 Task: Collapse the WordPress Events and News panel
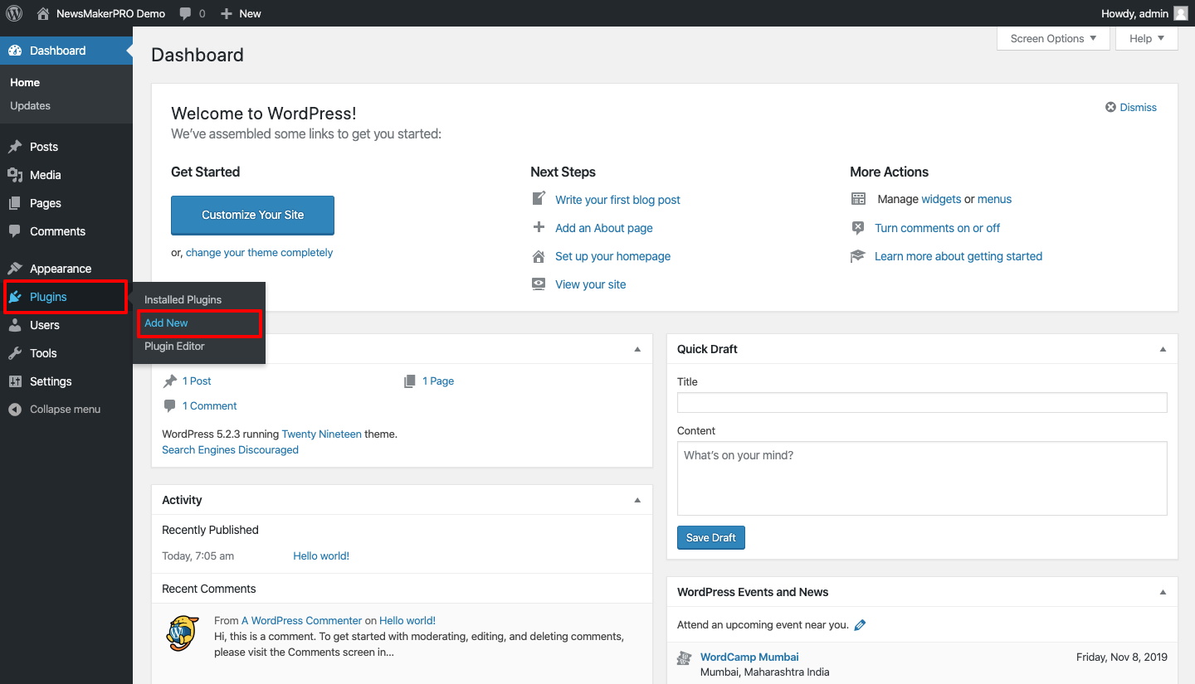tap(1163, 592)
